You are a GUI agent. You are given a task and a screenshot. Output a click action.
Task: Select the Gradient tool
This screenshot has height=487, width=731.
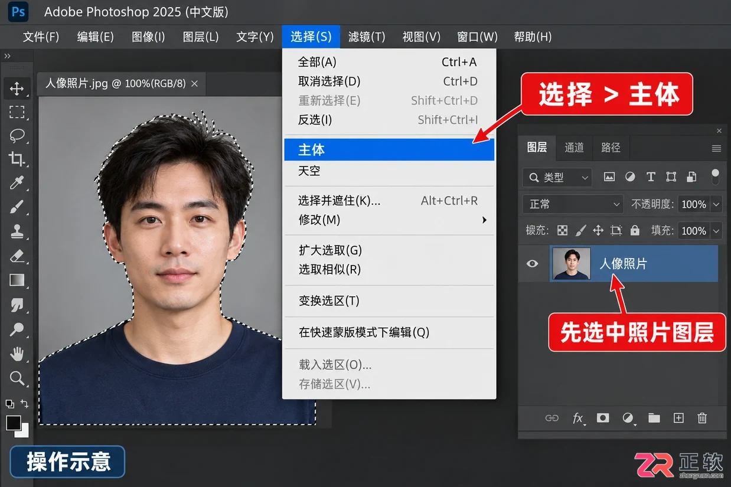pyautogui.click(x=17, y=280)
